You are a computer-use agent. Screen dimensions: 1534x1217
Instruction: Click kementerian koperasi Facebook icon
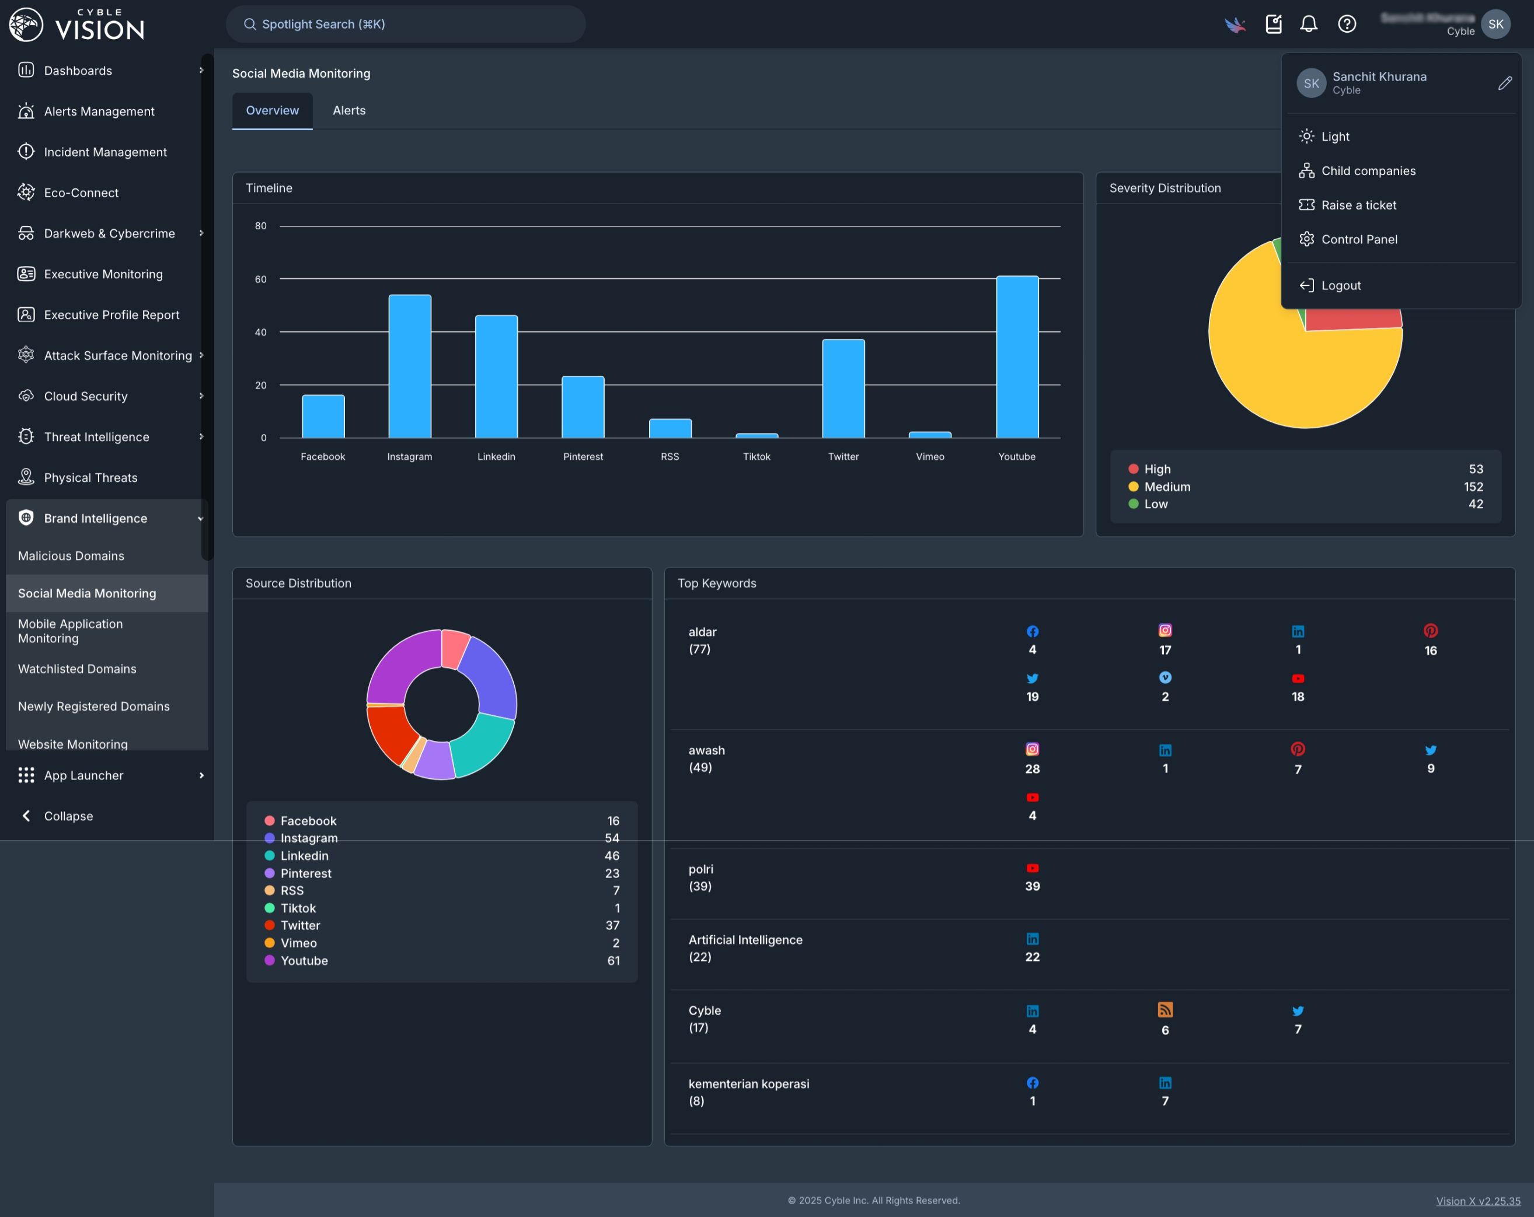pyautogui.click(x=1033, y=1083)
